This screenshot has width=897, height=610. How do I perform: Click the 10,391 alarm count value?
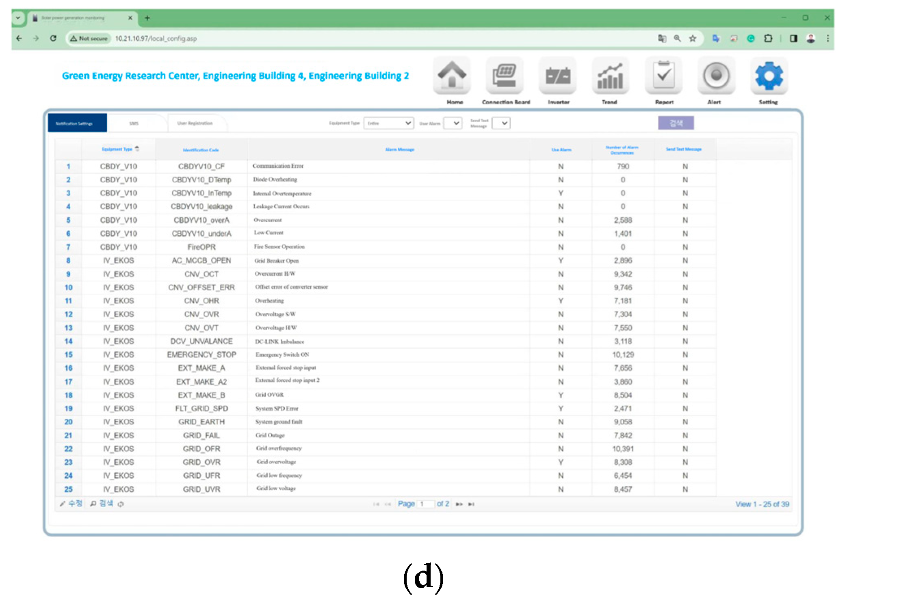point(623,449)
